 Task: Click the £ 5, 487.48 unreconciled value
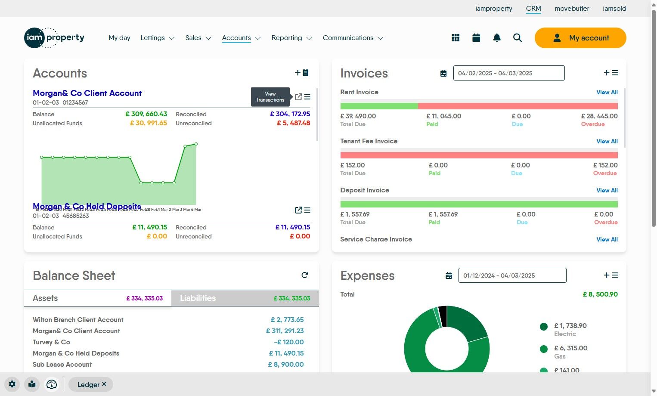[x=294, y=123]
